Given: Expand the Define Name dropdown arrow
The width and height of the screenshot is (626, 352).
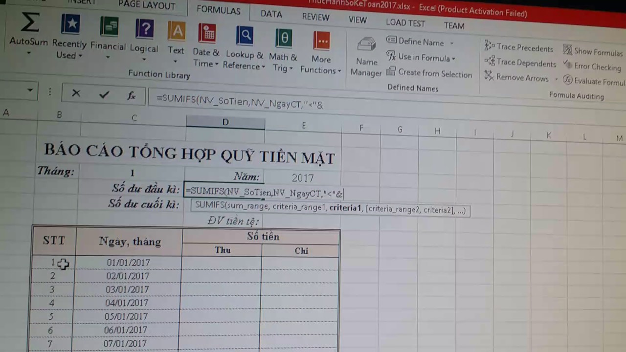Looking at the screenshot, I should tap(451, 44).
